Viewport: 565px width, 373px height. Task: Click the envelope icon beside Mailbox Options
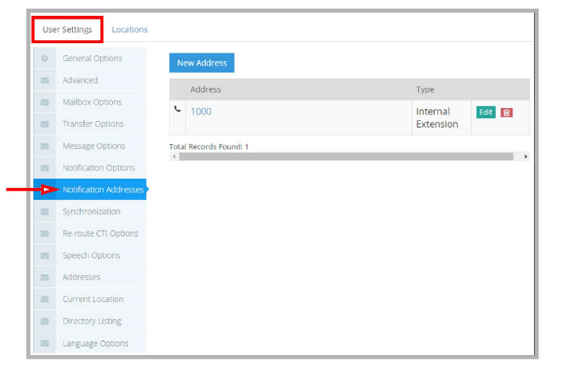coord(45,102)
